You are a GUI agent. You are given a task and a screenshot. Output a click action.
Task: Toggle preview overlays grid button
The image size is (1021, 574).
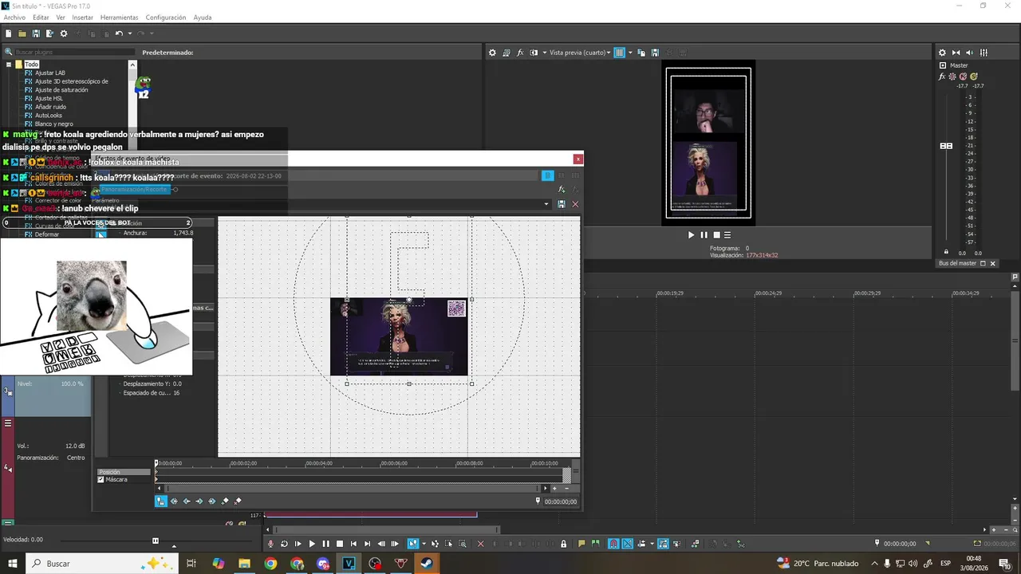pyautogui.click(x=619, y=53)
